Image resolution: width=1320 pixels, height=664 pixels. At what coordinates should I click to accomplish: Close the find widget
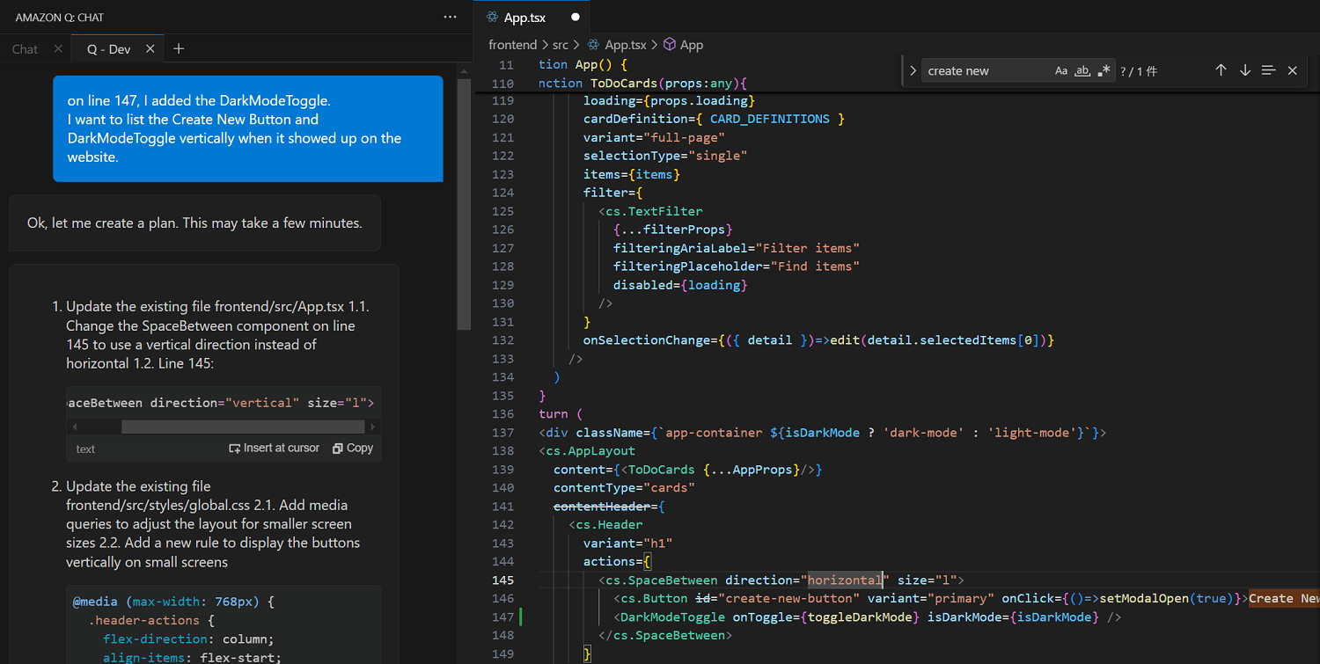click(1292, 70)
